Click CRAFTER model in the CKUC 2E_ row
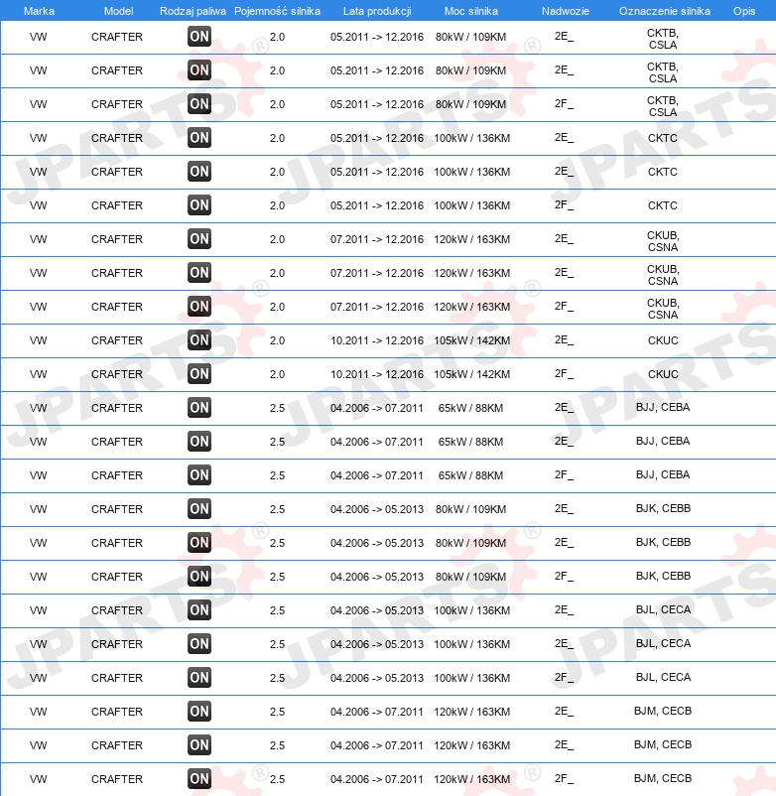This screenshot has width=776, height=796. coord(117,340)
